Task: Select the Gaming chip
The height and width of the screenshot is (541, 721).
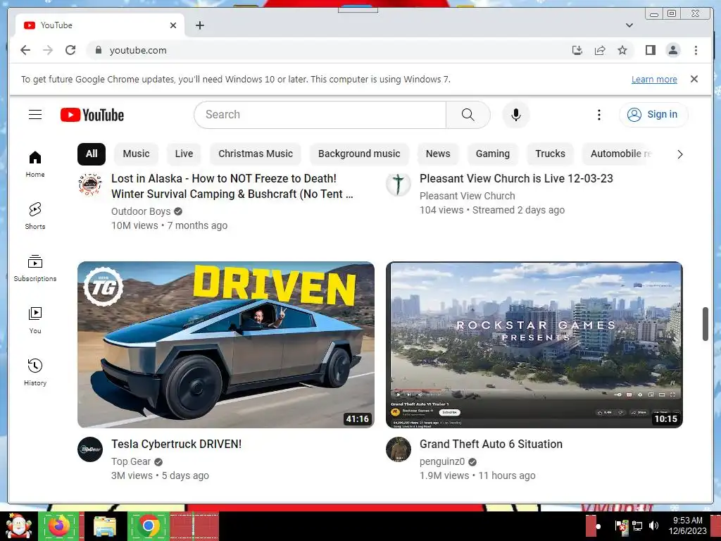Action: tap(492, 154)
